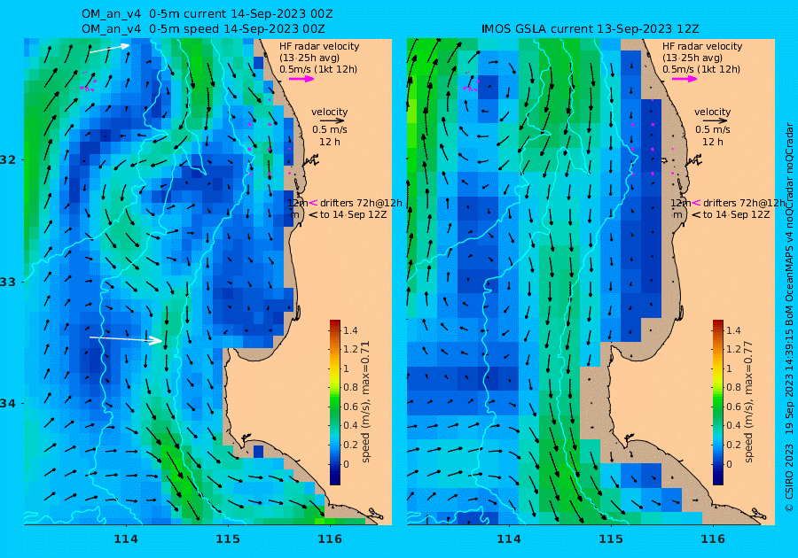Viewport: 798px width, 558px height.
Task: Click the 'IMOS GSLA current 13-Sep-2023 12Z' title
Action: pos(590,29)
